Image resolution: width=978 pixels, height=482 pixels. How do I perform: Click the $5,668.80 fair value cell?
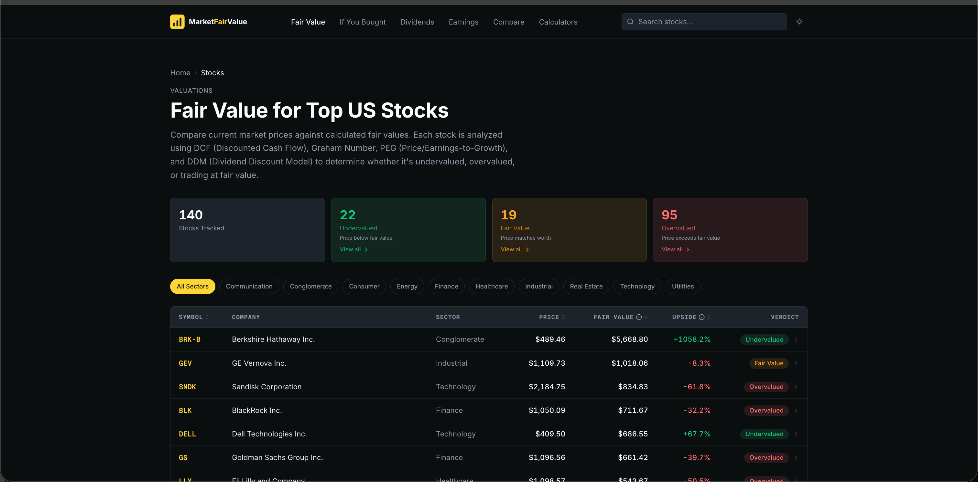click(629, 340)
